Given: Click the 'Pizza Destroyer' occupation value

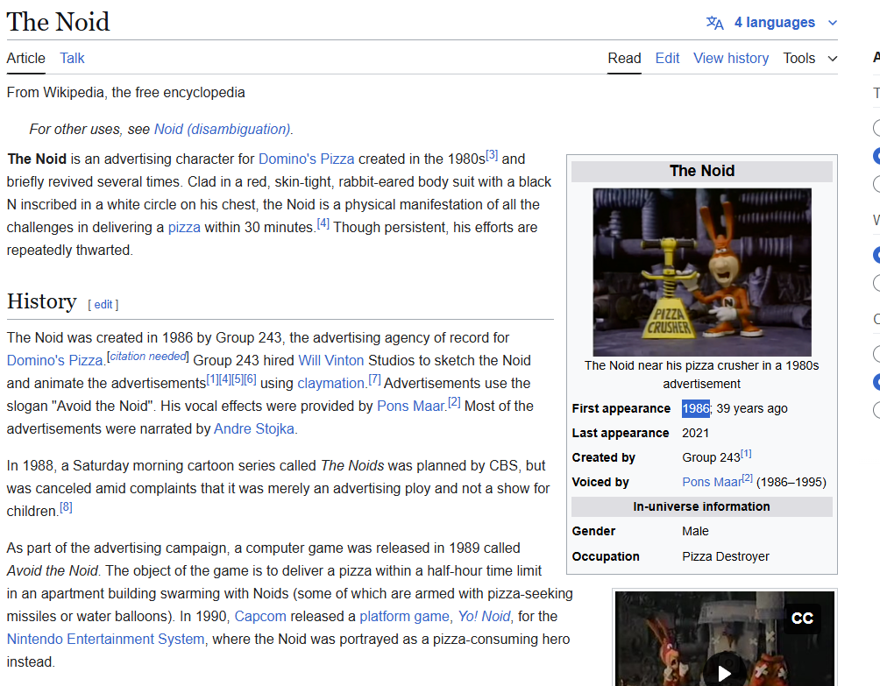Looking at the screenshot, I should pos(726,556).
